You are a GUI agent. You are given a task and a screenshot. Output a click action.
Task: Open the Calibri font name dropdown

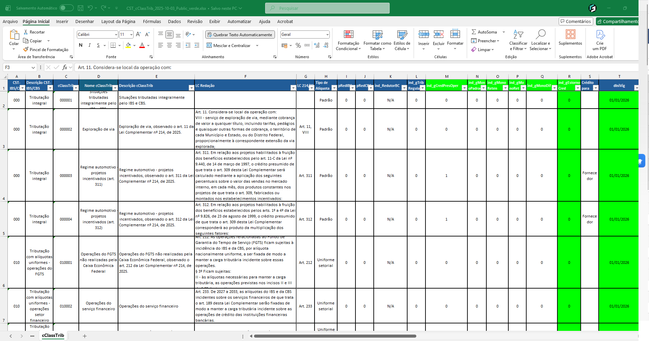click(x=116, y=35)
